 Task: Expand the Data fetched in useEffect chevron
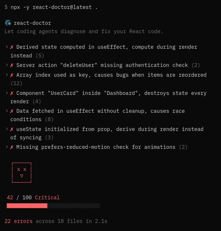[7, 111]
